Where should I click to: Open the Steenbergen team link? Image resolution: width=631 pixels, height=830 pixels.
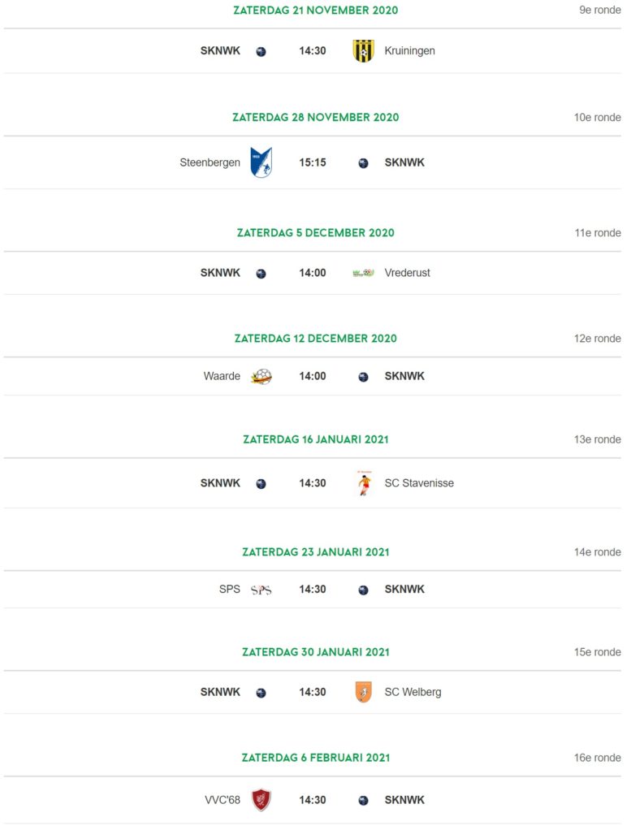pos(210,162)
